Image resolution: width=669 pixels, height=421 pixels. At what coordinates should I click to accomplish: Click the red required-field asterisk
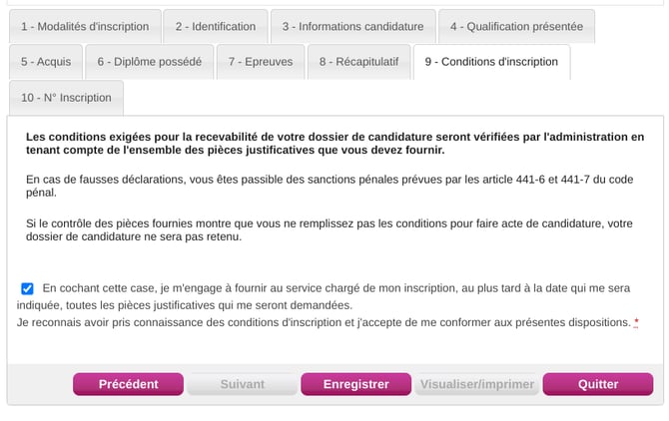[636, 322]
